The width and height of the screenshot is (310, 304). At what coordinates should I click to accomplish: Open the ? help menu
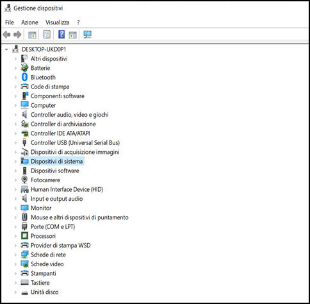[78, 22]
